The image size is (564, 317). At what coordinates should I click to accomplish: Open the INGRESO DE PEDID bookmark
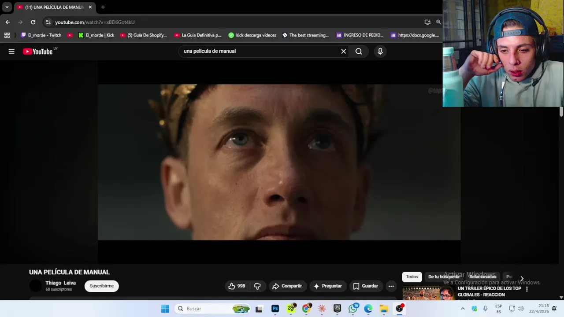point(360,35)
